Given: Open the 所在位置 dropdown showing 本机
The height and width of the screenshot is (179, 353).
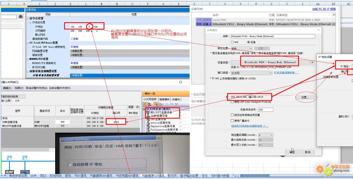Looking at the screenshot, I should point(242,49).
